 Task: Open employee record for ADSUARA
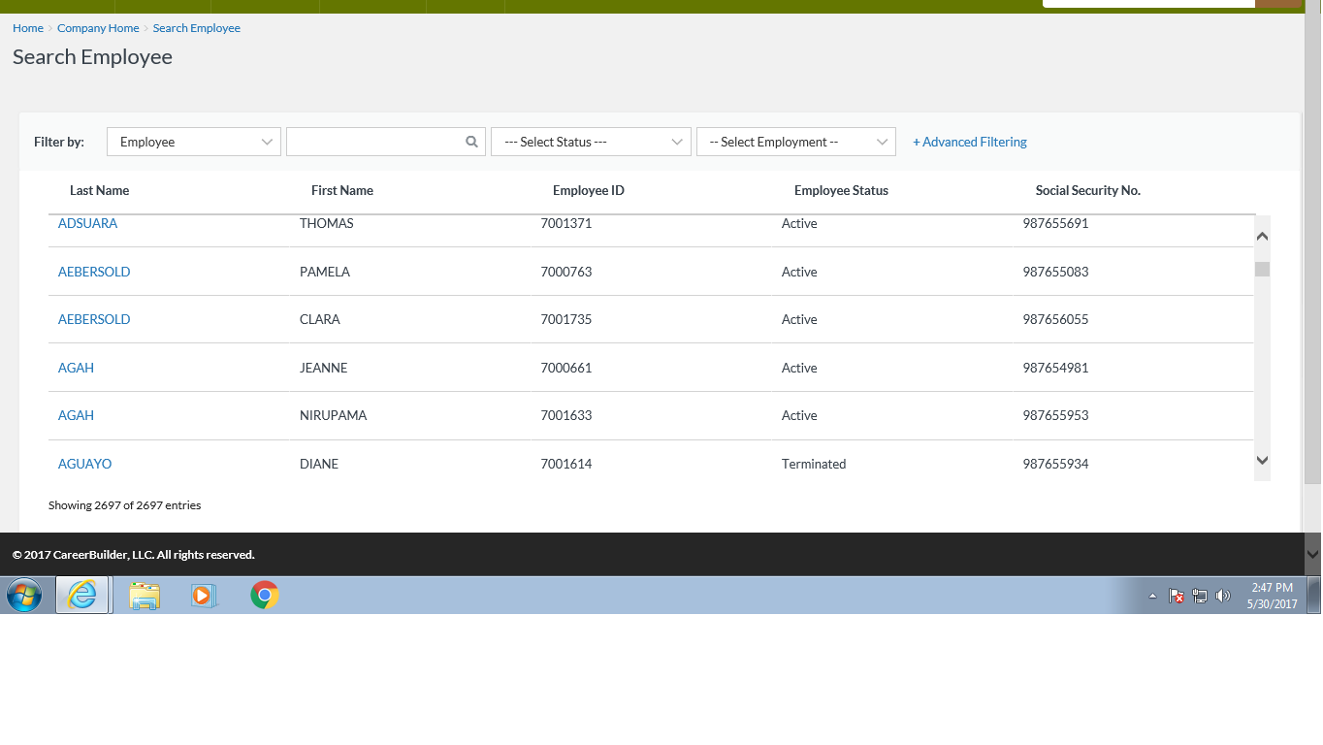[87, 223]
